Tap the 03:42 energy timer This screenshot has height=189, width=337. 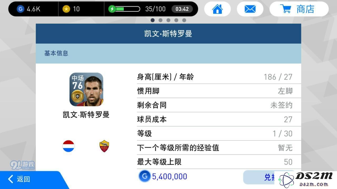point(182,9)
